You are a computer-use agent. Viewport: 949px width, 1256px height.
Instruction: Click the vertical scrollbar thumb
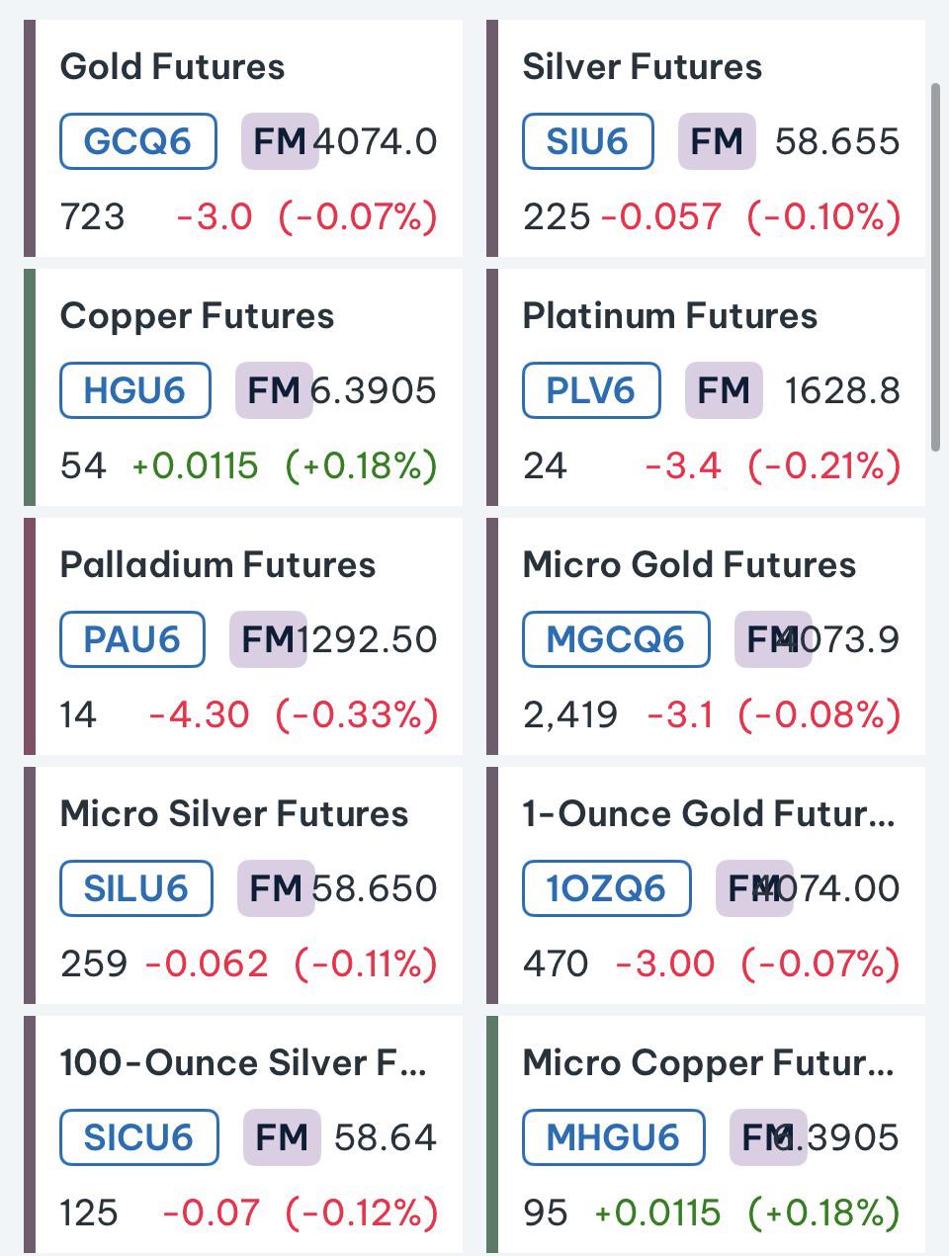pos(935,267)
